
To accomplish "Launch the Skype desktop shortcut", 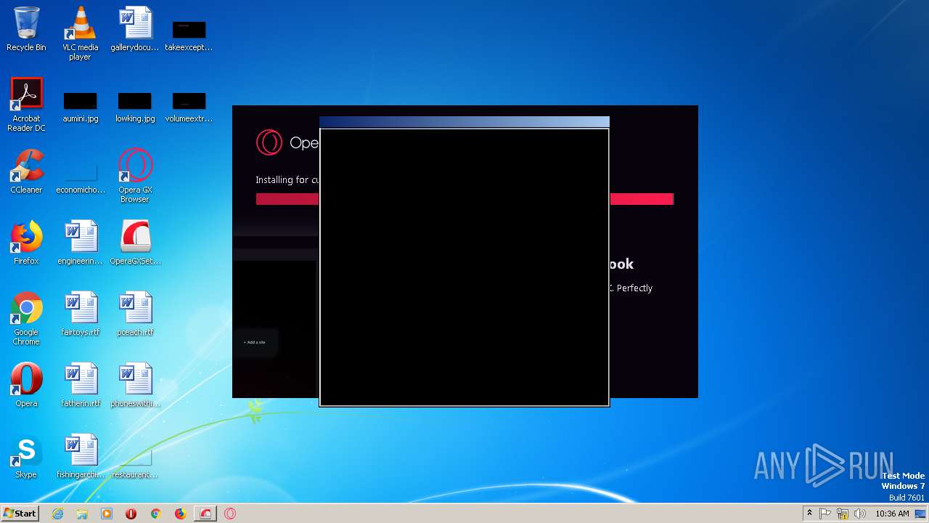I will coord(26,456).
